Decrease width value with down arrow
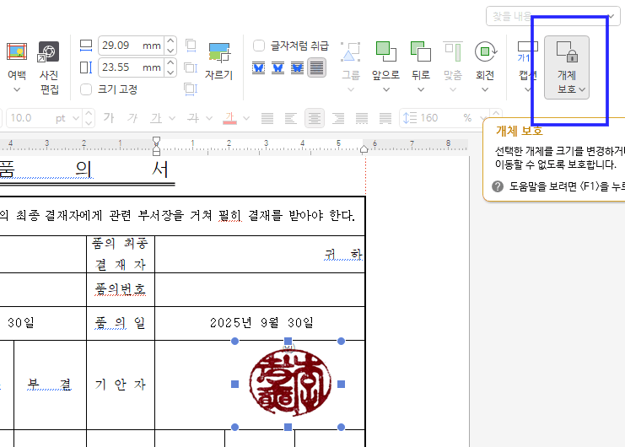The image size is (625, 447). [x=170, y=51]
